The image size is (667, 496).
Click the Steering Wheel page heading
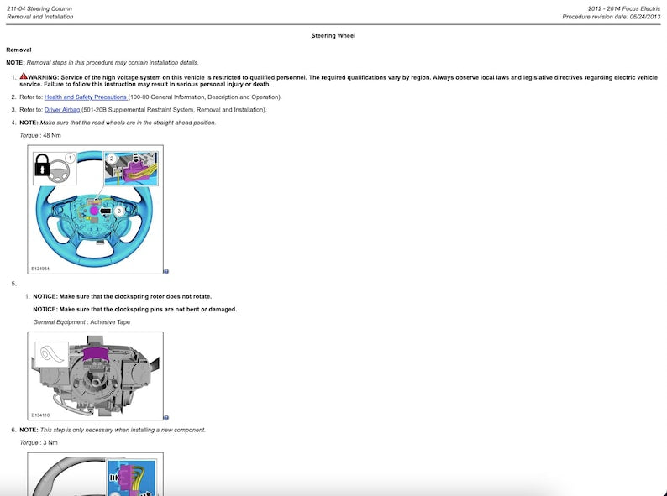[333, 36]
